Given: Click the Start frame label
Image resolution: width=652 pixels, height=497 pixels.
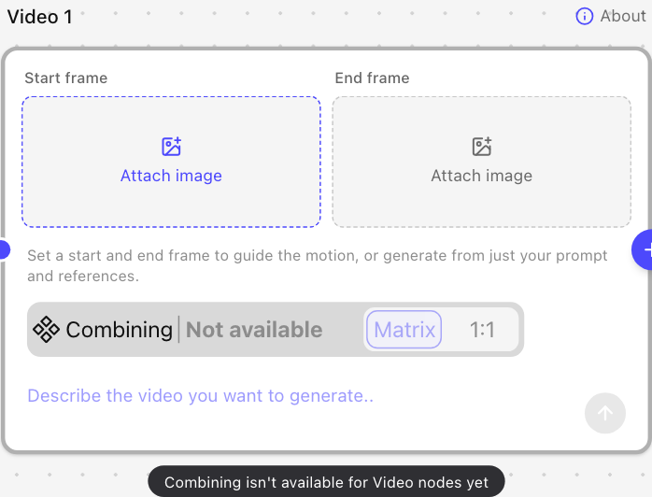Looking at the screenshot, I should (x=66, y=78).
